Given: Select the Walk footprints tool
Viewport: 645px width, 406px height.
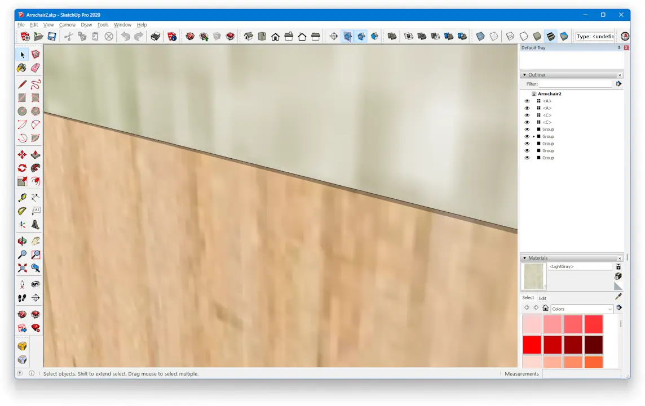Looking at the screenshot, I should click(x=22, y=298).
